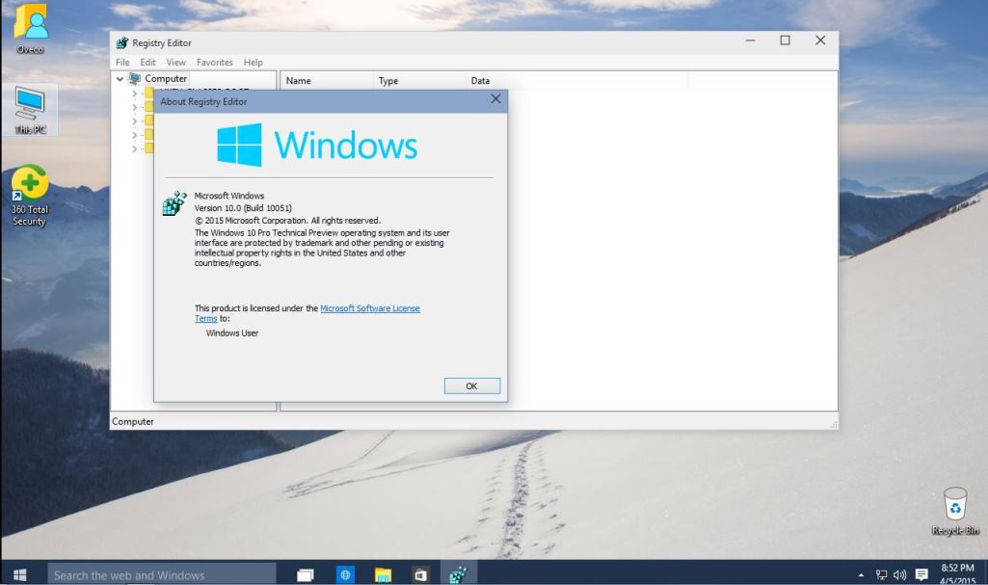Close the Registry Editor window
This screenshot has width=988, height=585.
tap(820, 40)
